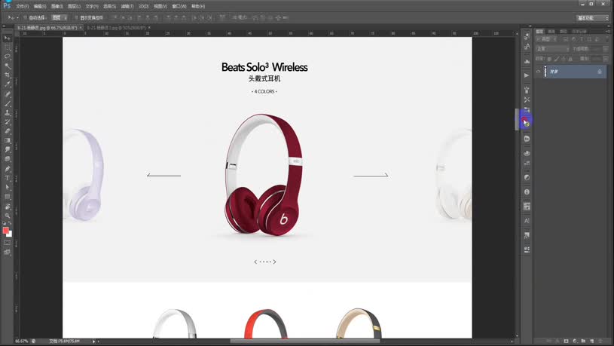The image size is (614, 346).
Task: Open the Character panel icon
Action: (527, 221)
